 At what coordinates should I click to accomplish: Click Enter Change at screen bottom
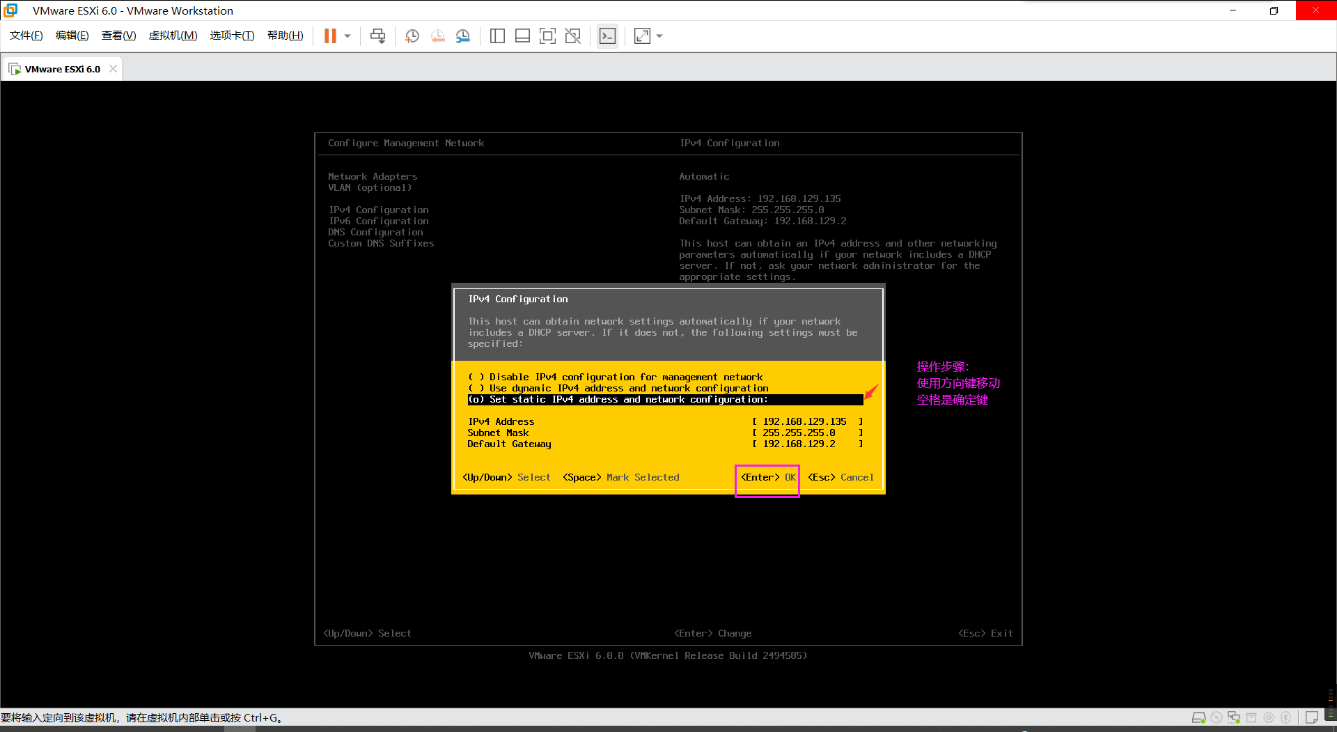point(712,633)
